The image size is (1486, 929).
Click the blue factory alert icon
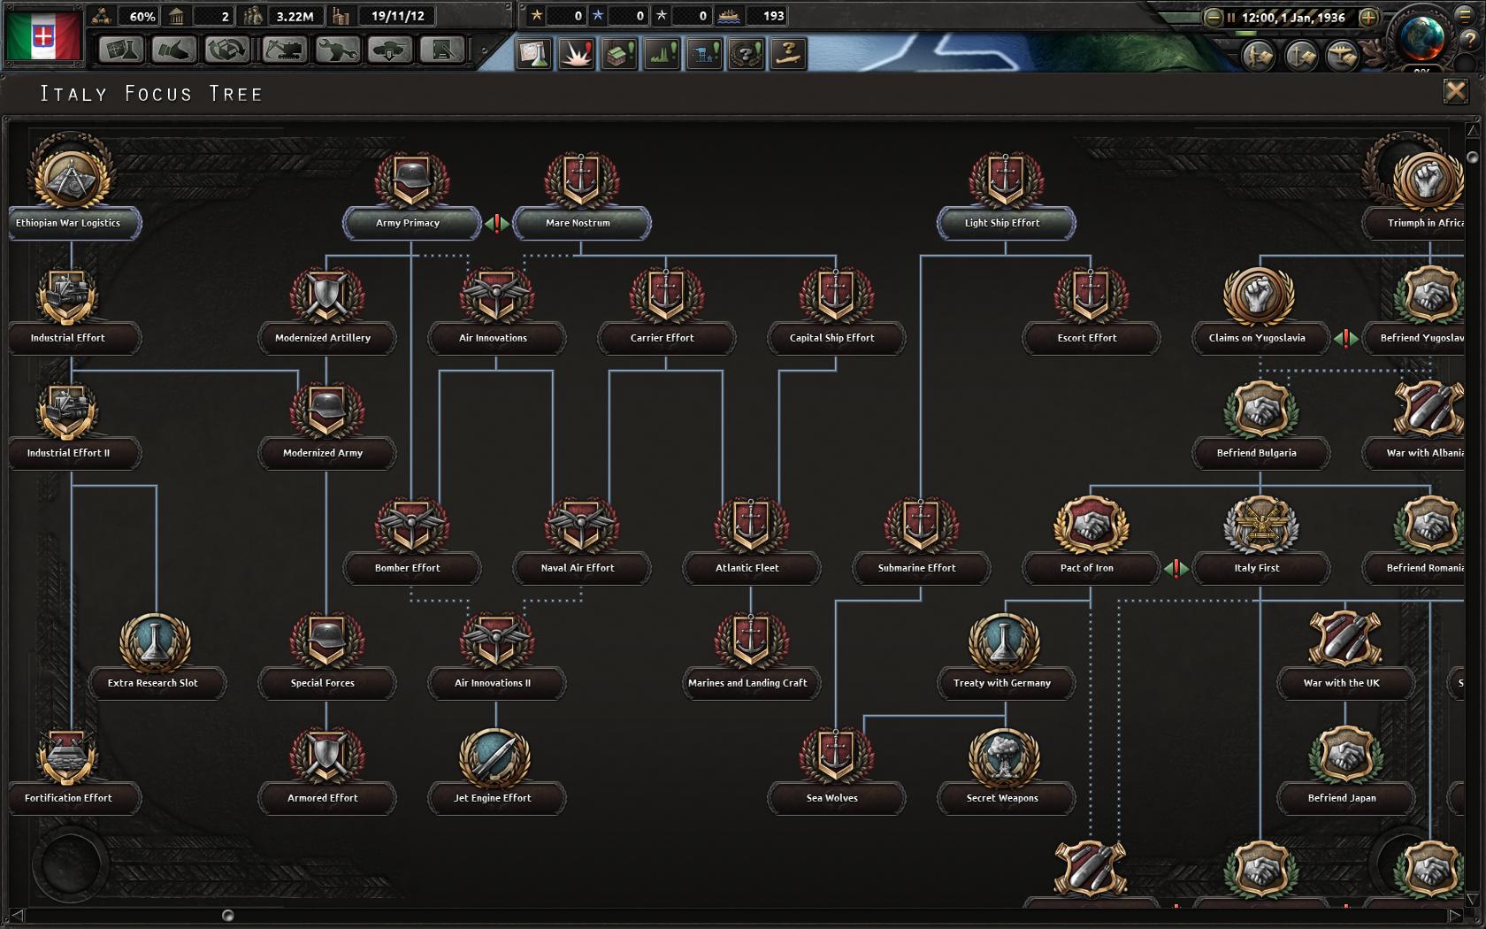coord(704,53)
